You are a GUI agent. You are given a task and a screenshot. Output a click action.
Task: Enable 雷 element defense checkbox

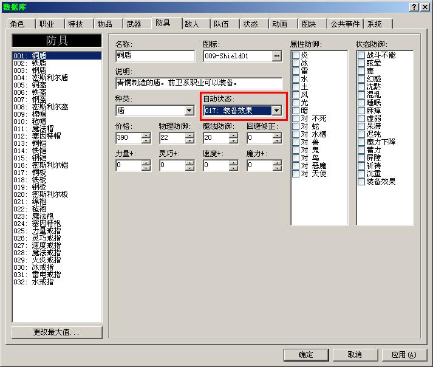point(296,70)
